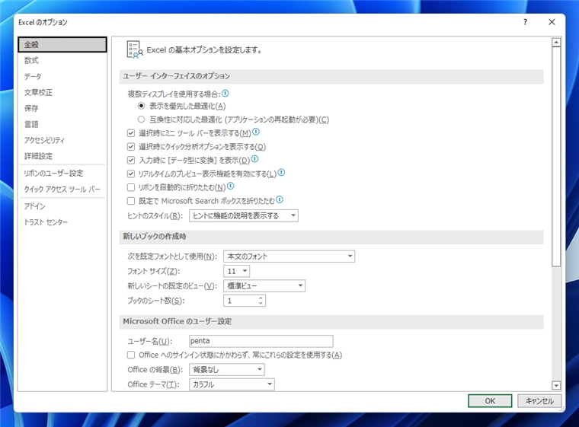The image size is (579, 427).
Task: Click the help question mark button
Action: tap(525, 22)
